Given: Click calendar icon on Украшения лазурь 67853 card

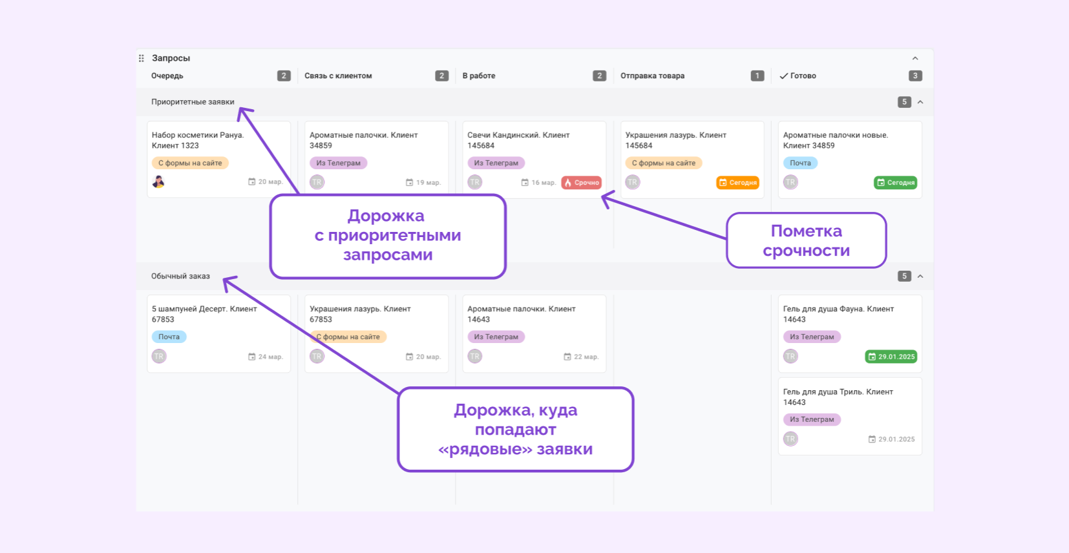Looking at the screenshot, I should 409,357.
